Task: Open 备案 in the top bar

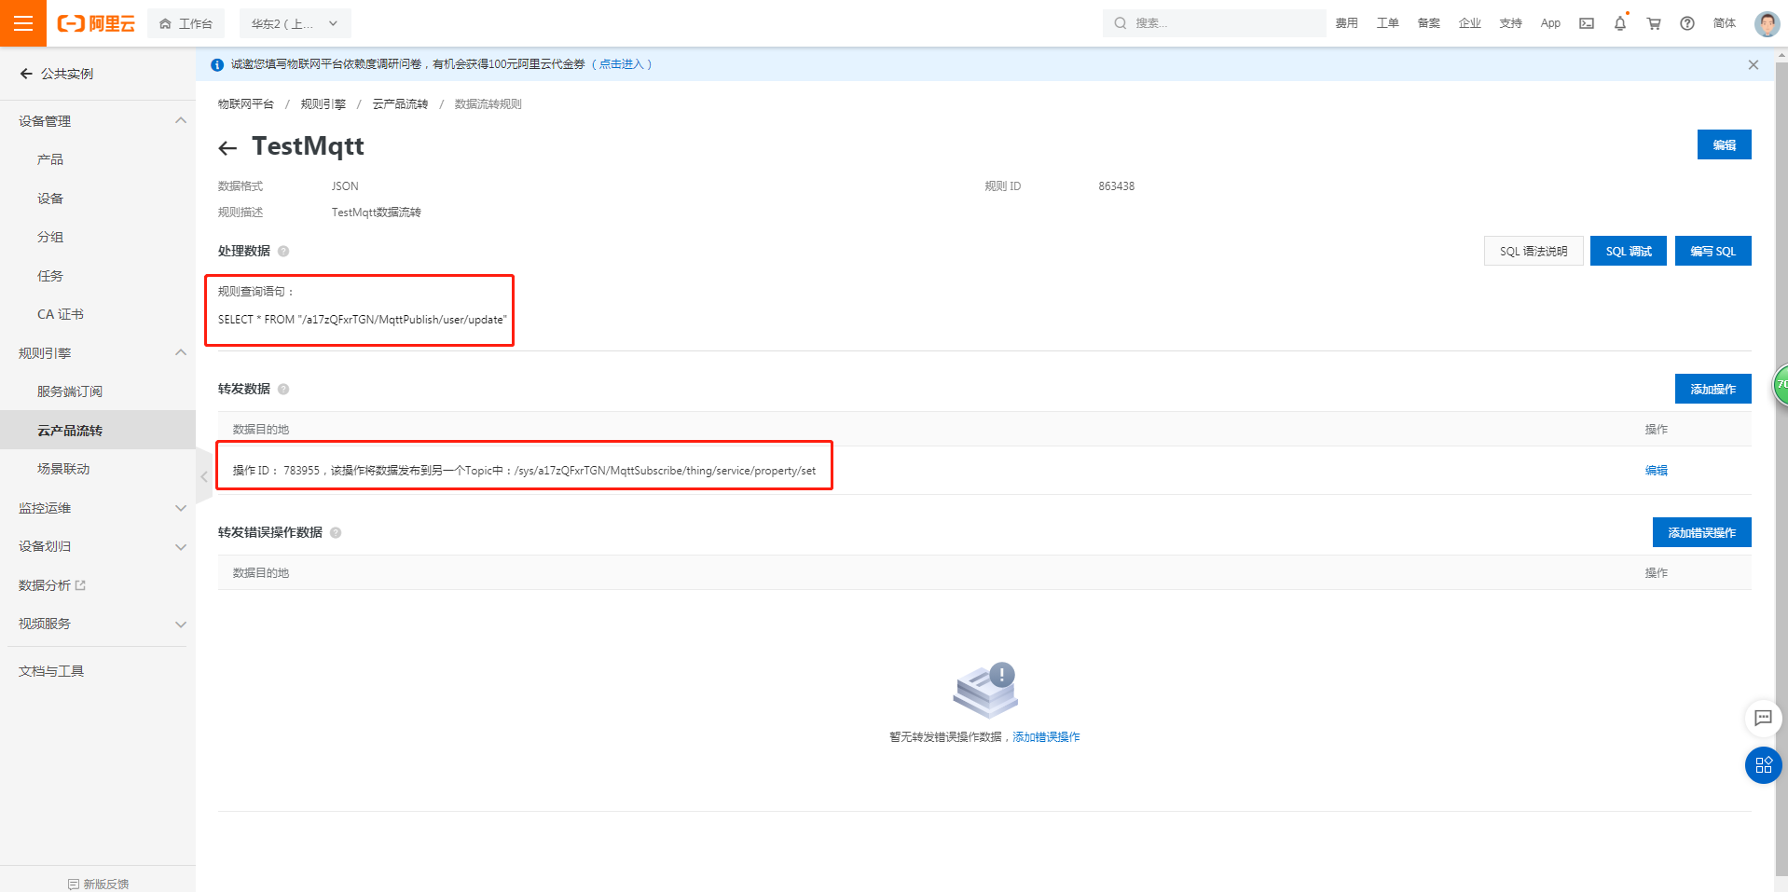Action: 1429,23
